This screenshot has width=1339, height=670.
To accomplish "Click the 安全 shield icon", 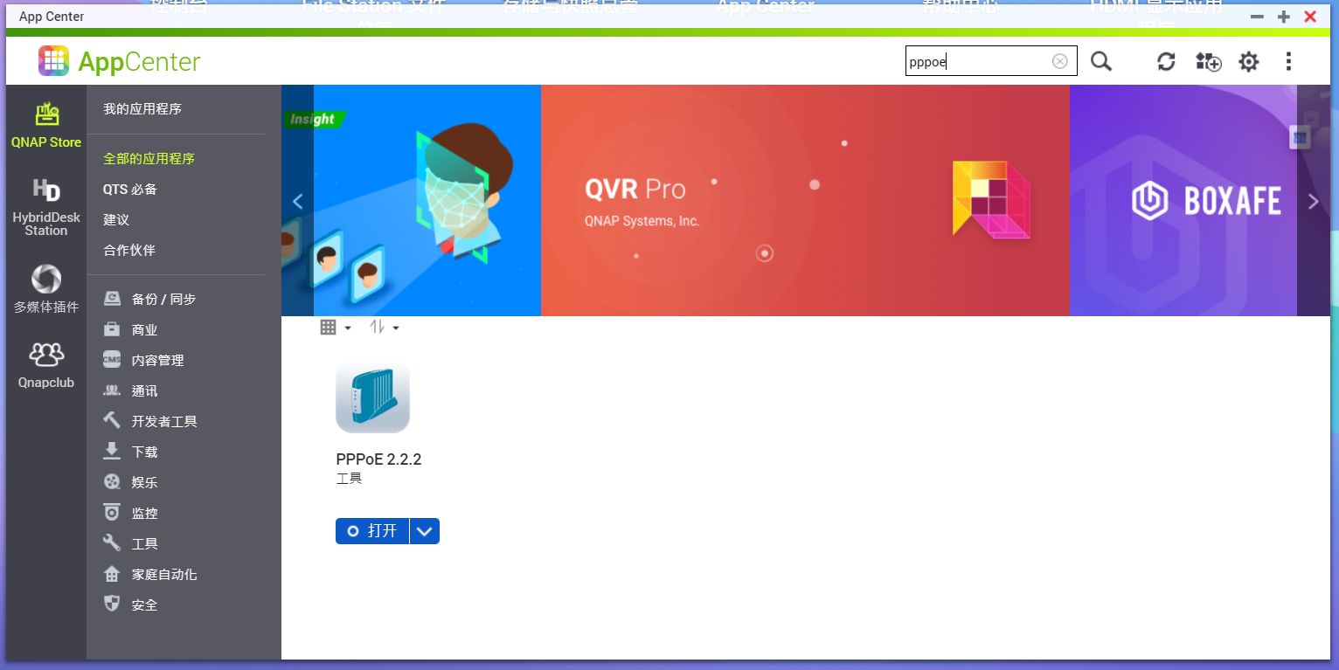I will pos(112,604).
